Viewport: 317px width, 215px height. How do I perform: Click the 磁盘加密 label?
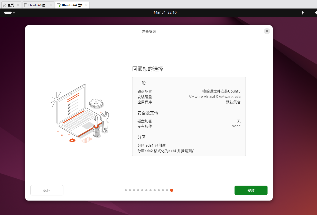click(x=145, y=121)
